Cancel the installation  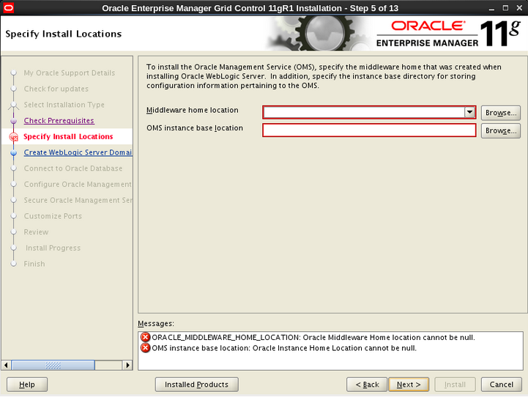(x=502, y=385)
